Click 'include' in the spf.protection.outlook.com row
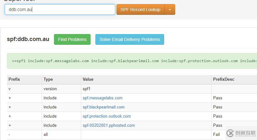257x140 pixels. pos(50,116)
